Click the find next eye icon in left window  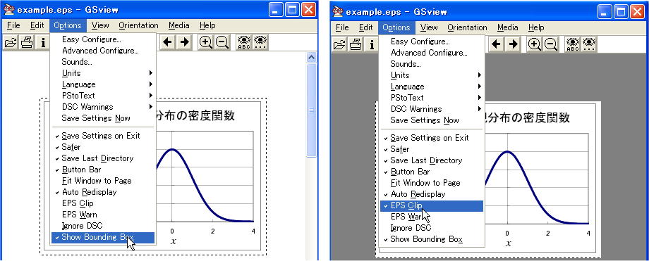point(261,42)
